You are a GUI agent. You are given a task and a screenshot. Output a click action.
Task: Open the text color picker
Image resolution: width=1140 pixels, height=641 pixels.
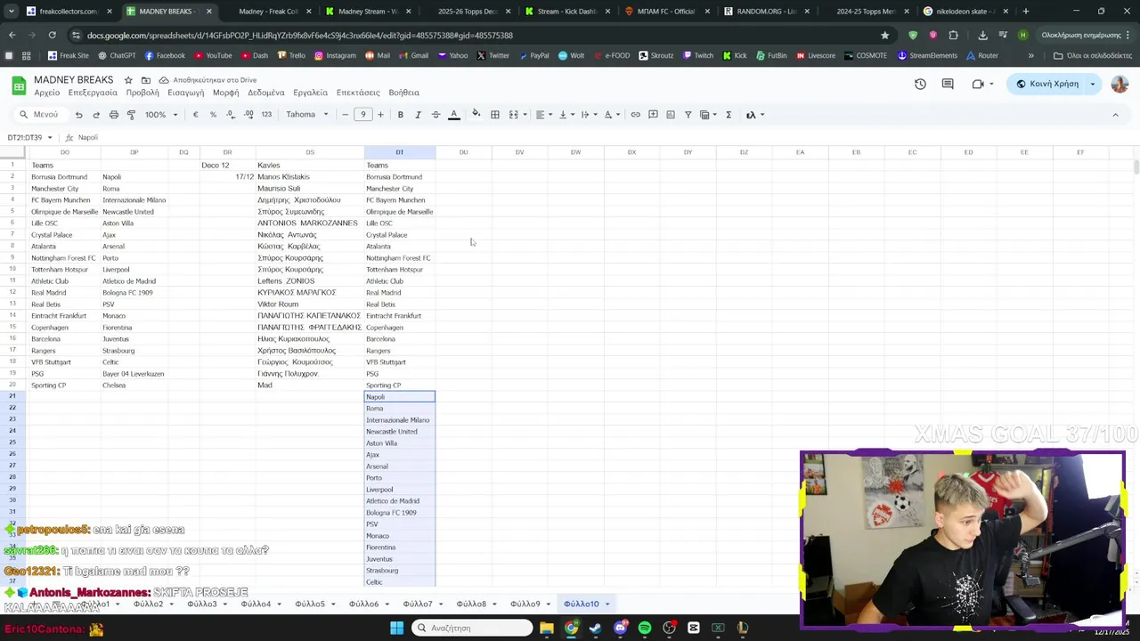click(453, 115)
